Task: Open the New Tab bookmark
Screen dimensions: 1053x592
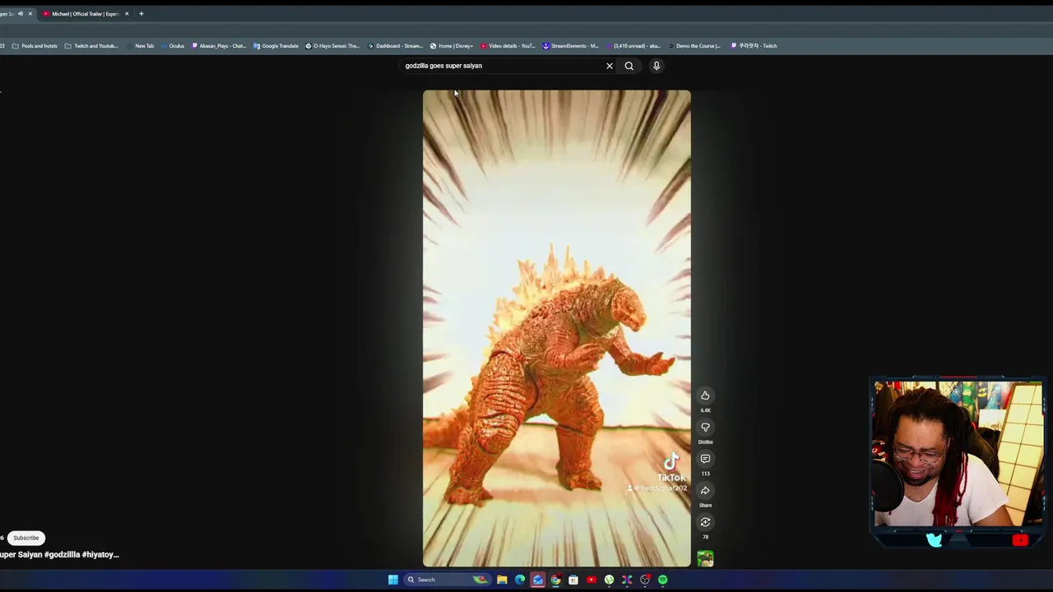Action: pyautogui.click(x=141, y=46)
